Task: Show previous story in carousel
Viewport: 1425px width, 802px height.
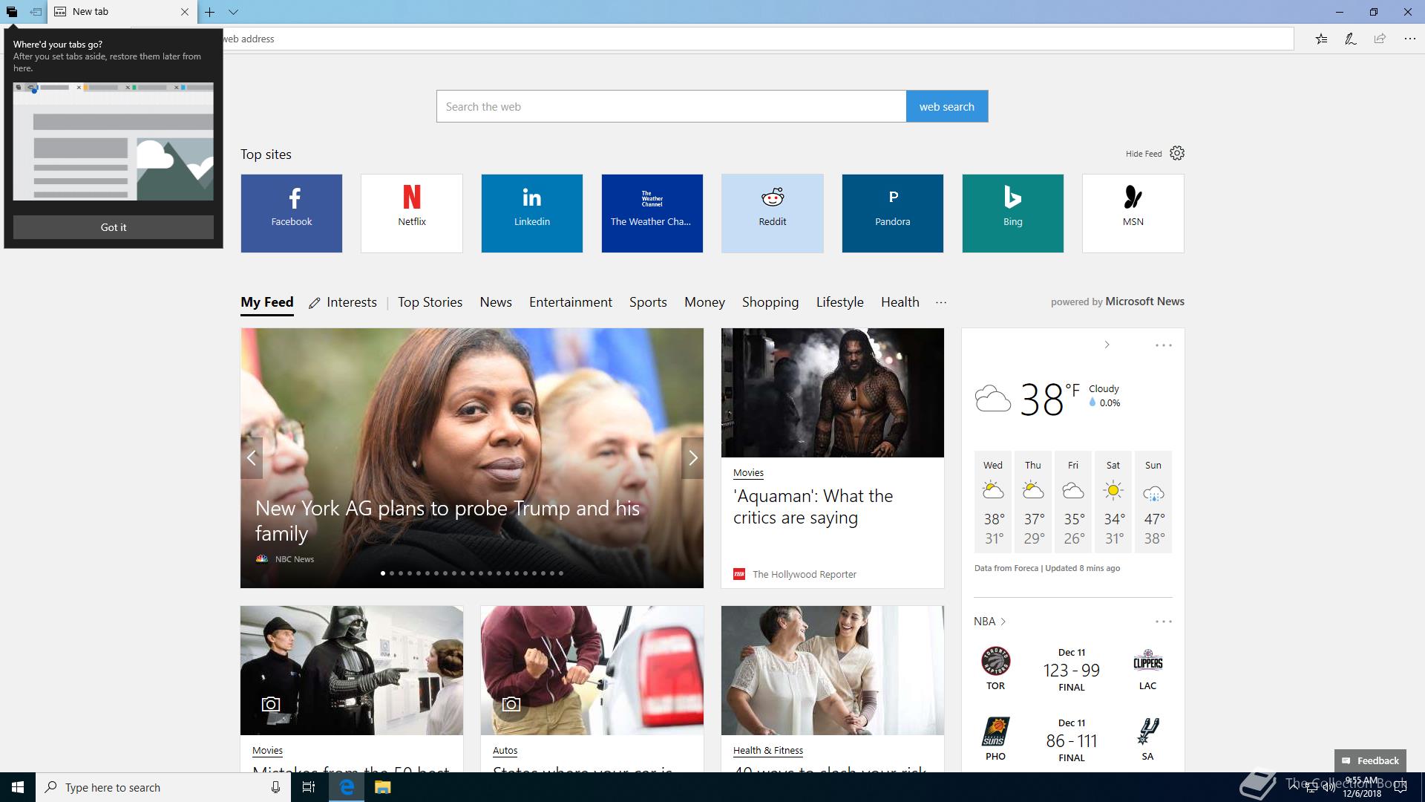Action: (x=252, y=458)
